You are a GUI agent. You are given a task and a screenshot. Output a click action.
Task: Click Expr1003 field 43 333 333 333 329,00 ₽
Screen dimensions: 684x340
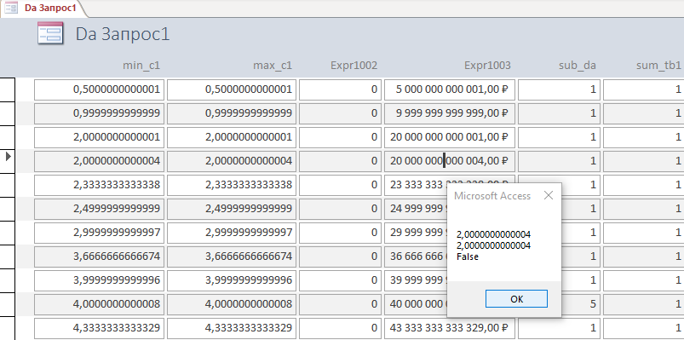pos(450,328)
